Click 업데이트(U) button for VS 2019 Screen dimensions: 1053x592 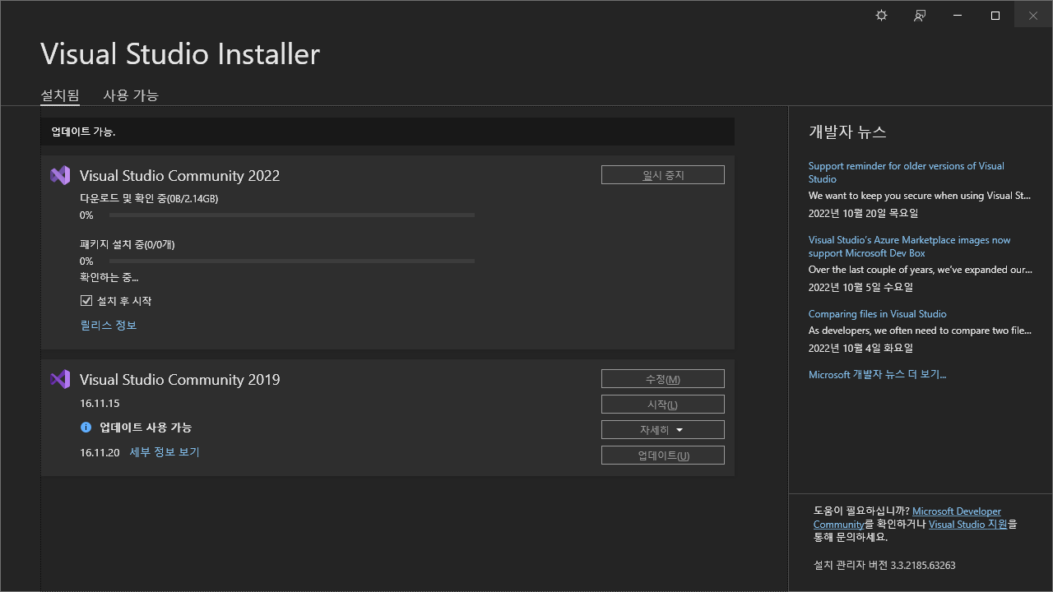tap(663, 456)
